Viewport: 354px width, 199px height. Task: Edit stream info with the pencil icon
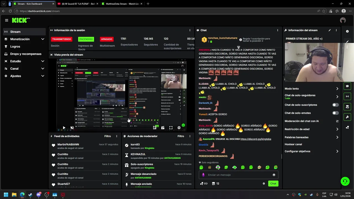[330, 30]
